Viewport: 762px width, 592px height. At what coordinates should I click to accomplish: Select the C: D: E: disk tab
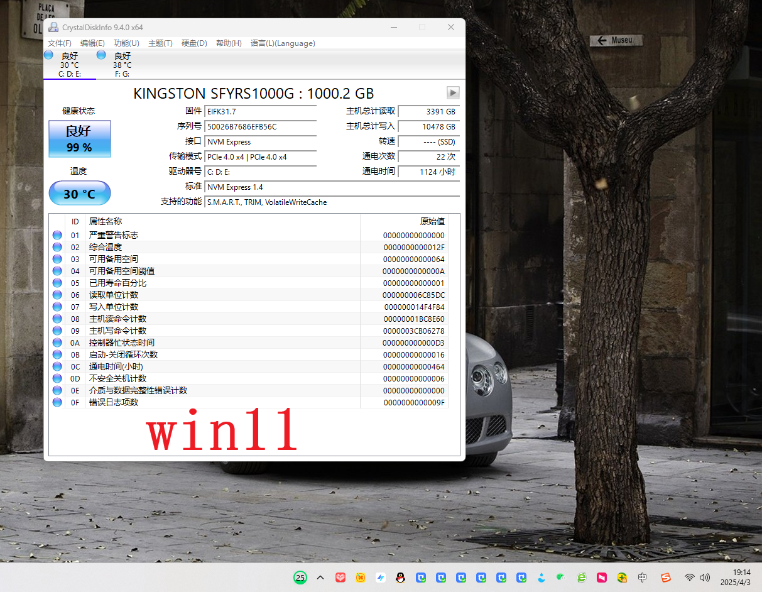click(x=69, y=65)
